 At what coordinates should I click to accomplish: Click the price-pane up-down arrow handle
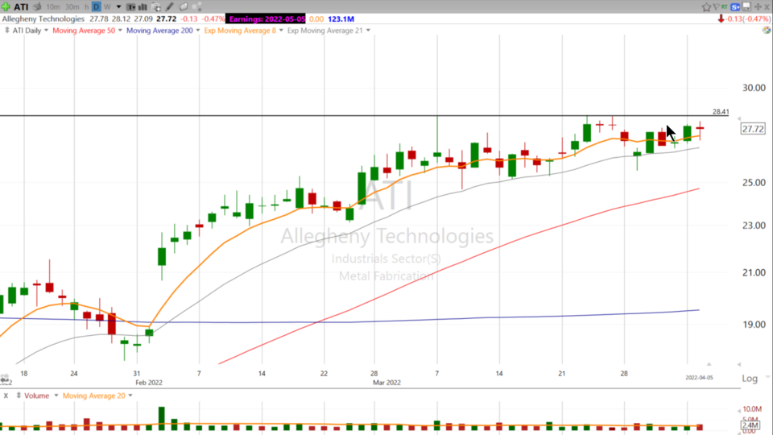7,30
